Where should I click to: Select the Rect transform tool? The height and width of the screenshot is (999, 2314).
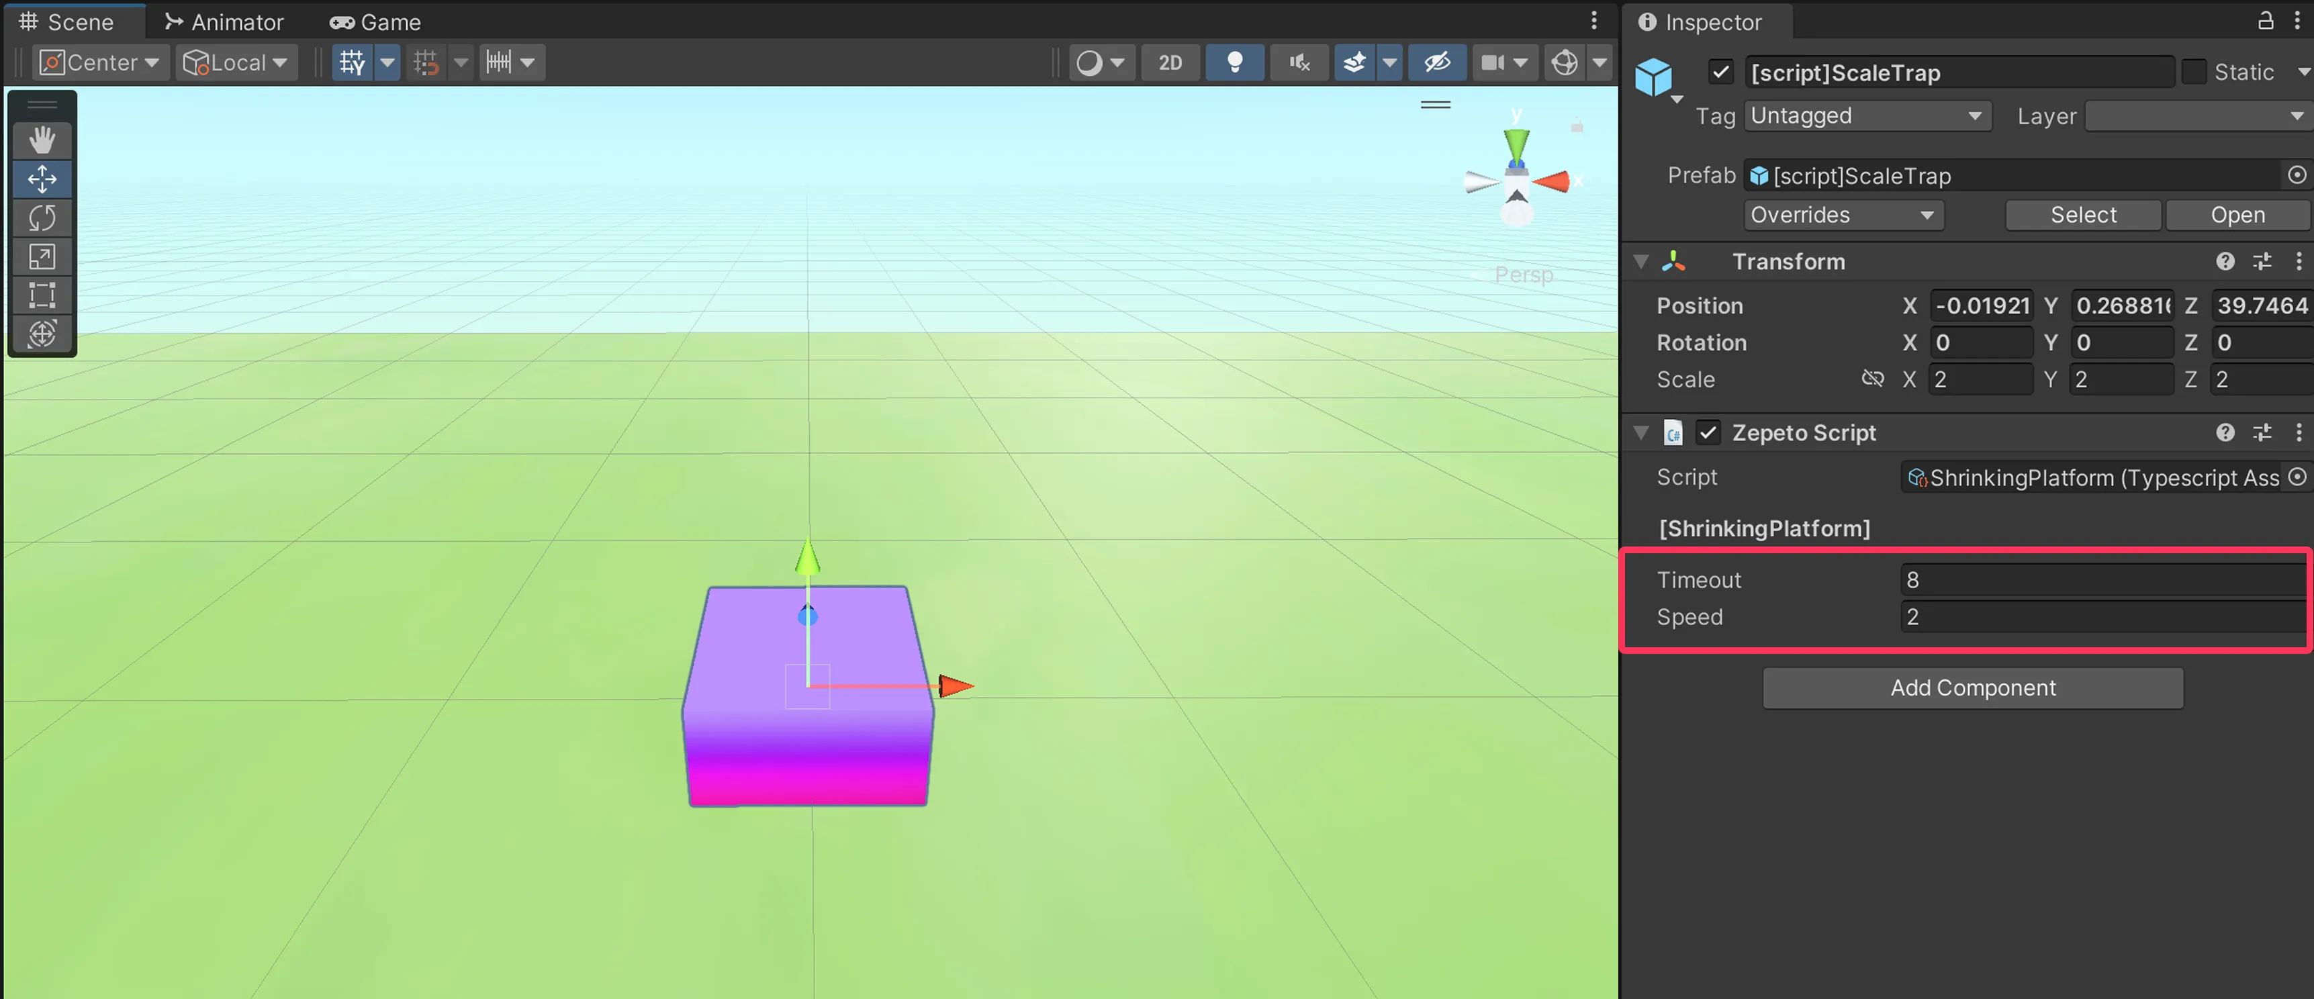pos(42,295)
